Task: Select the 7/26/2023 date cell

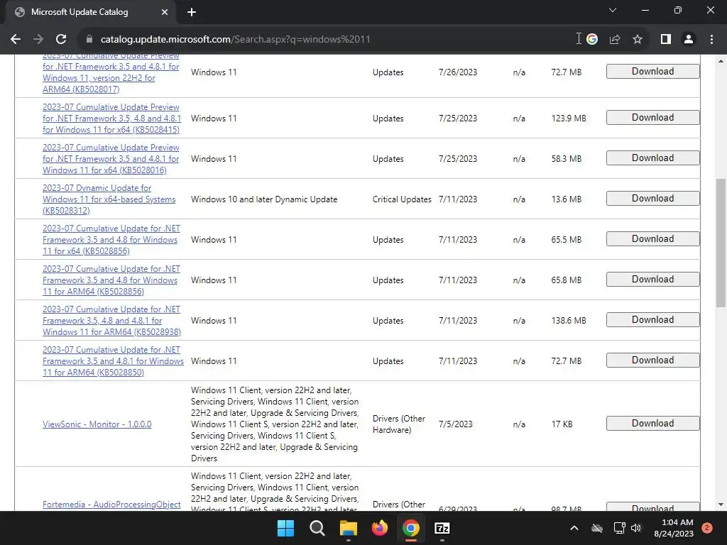Action: click(458, 72)
